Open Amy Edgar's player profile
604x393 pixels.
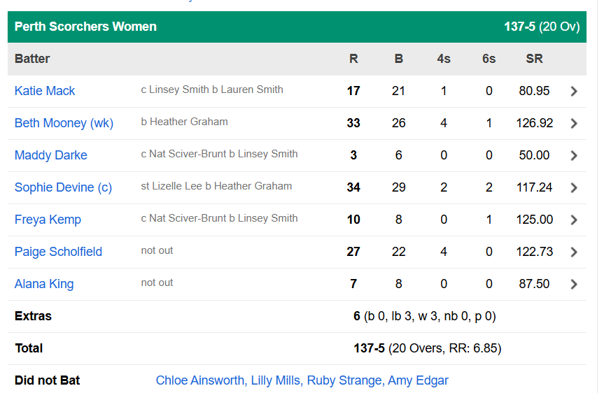pyautogui.click(x=419, y=380)
